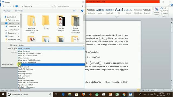Open Documents in navigation pane
Image resolution: width=173 pixels, height=97 pixels.
[12, 33]
